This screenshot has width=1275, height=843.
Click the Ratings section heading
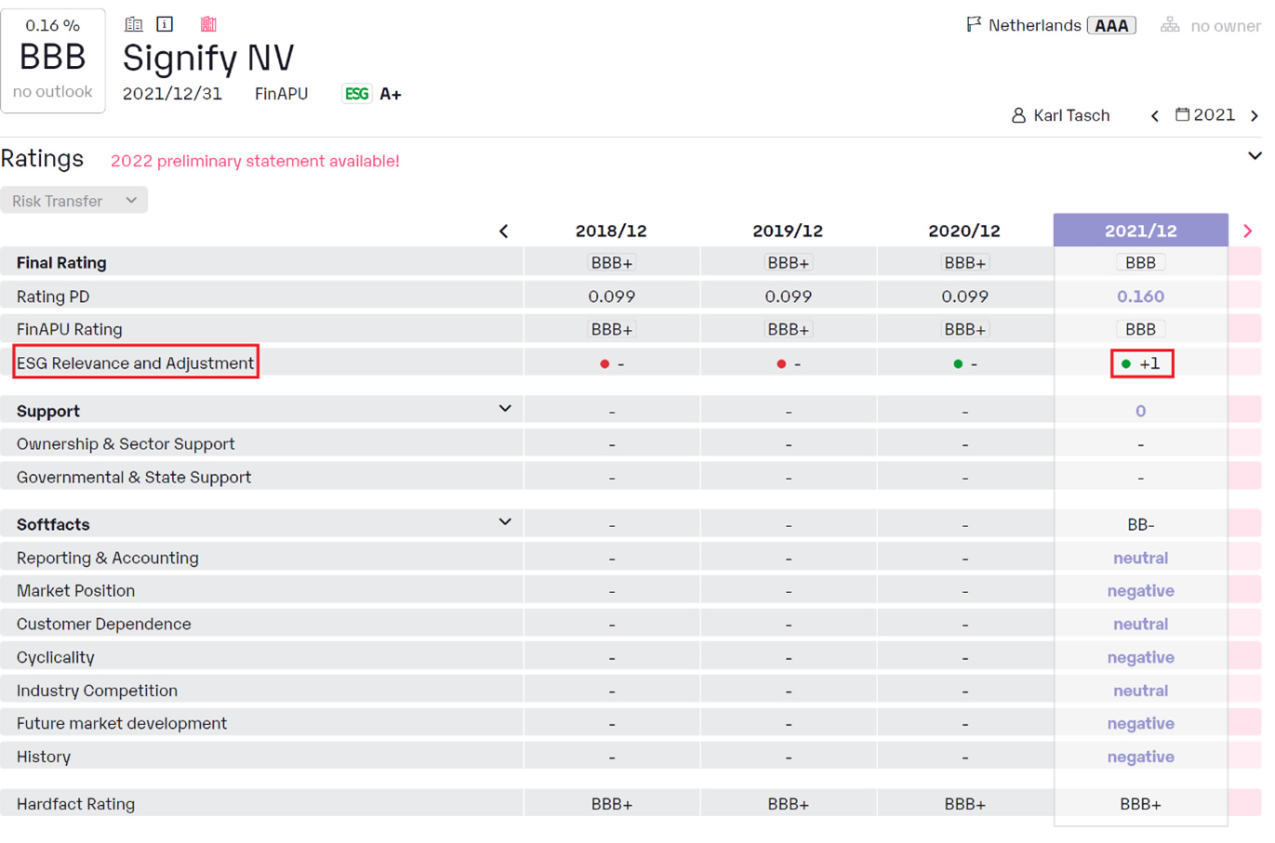tap(42, 159)
